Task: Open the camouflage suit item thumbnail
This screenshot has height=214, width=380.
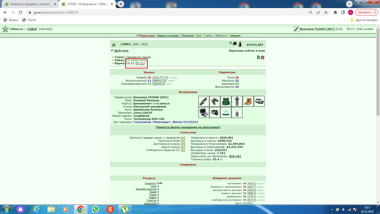Action: pos(237,101)
